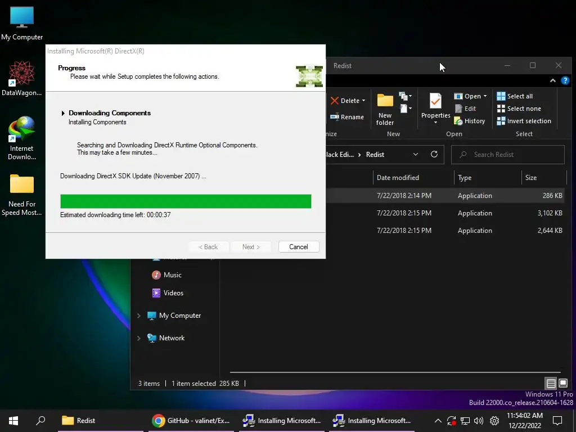Click Redist breadcrumb in address bar
576x432 pixels.
[x=375, y=155]
